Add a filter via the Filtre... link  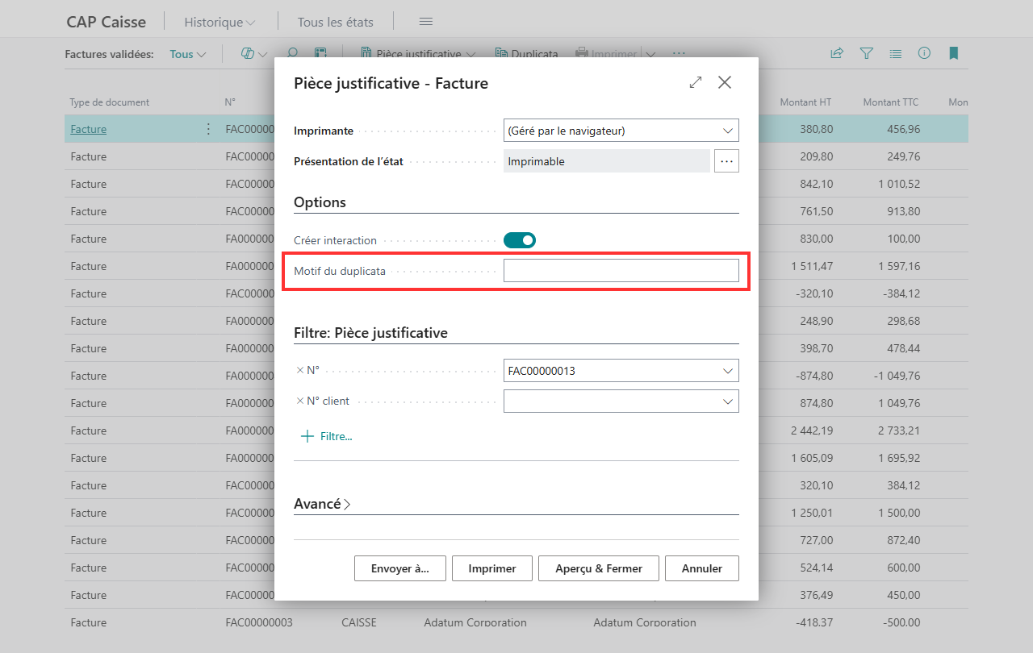click(x=327, y=436)
